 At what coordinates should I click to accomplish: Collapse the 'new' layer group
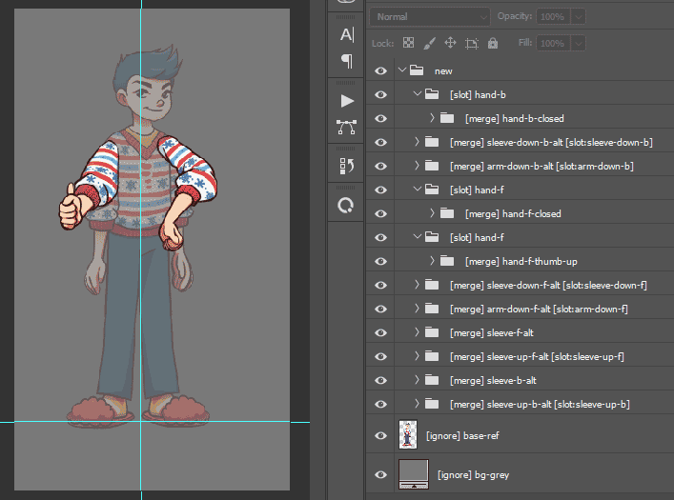pos(402,70)
